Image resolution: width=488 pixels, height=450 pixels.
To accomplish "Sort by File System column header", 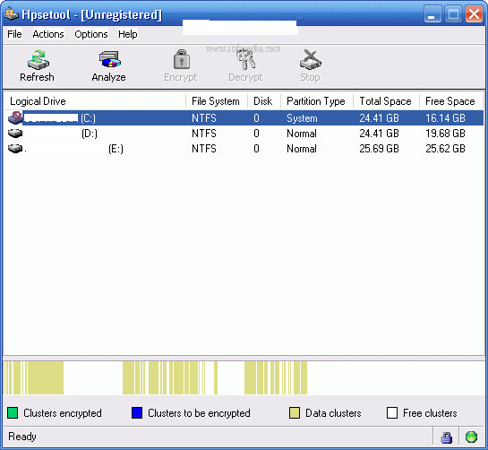I will pos(217,101).
